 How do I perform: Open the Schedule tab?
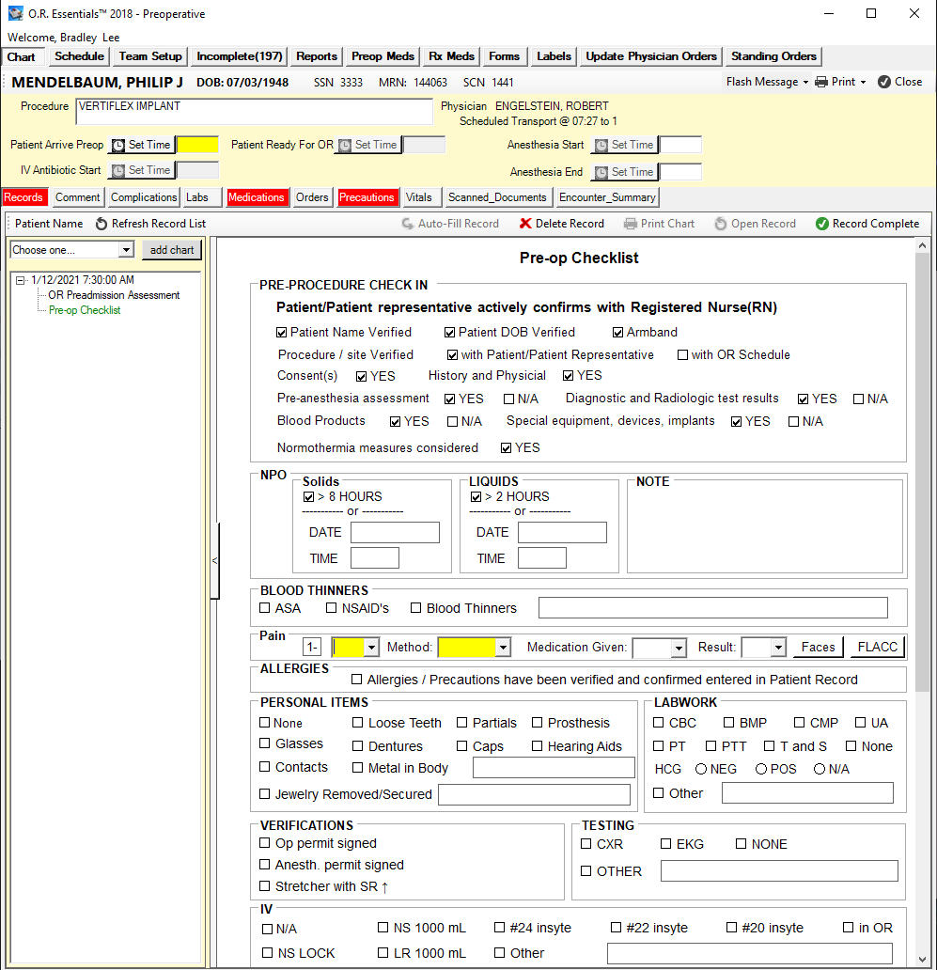click(79, 56)
